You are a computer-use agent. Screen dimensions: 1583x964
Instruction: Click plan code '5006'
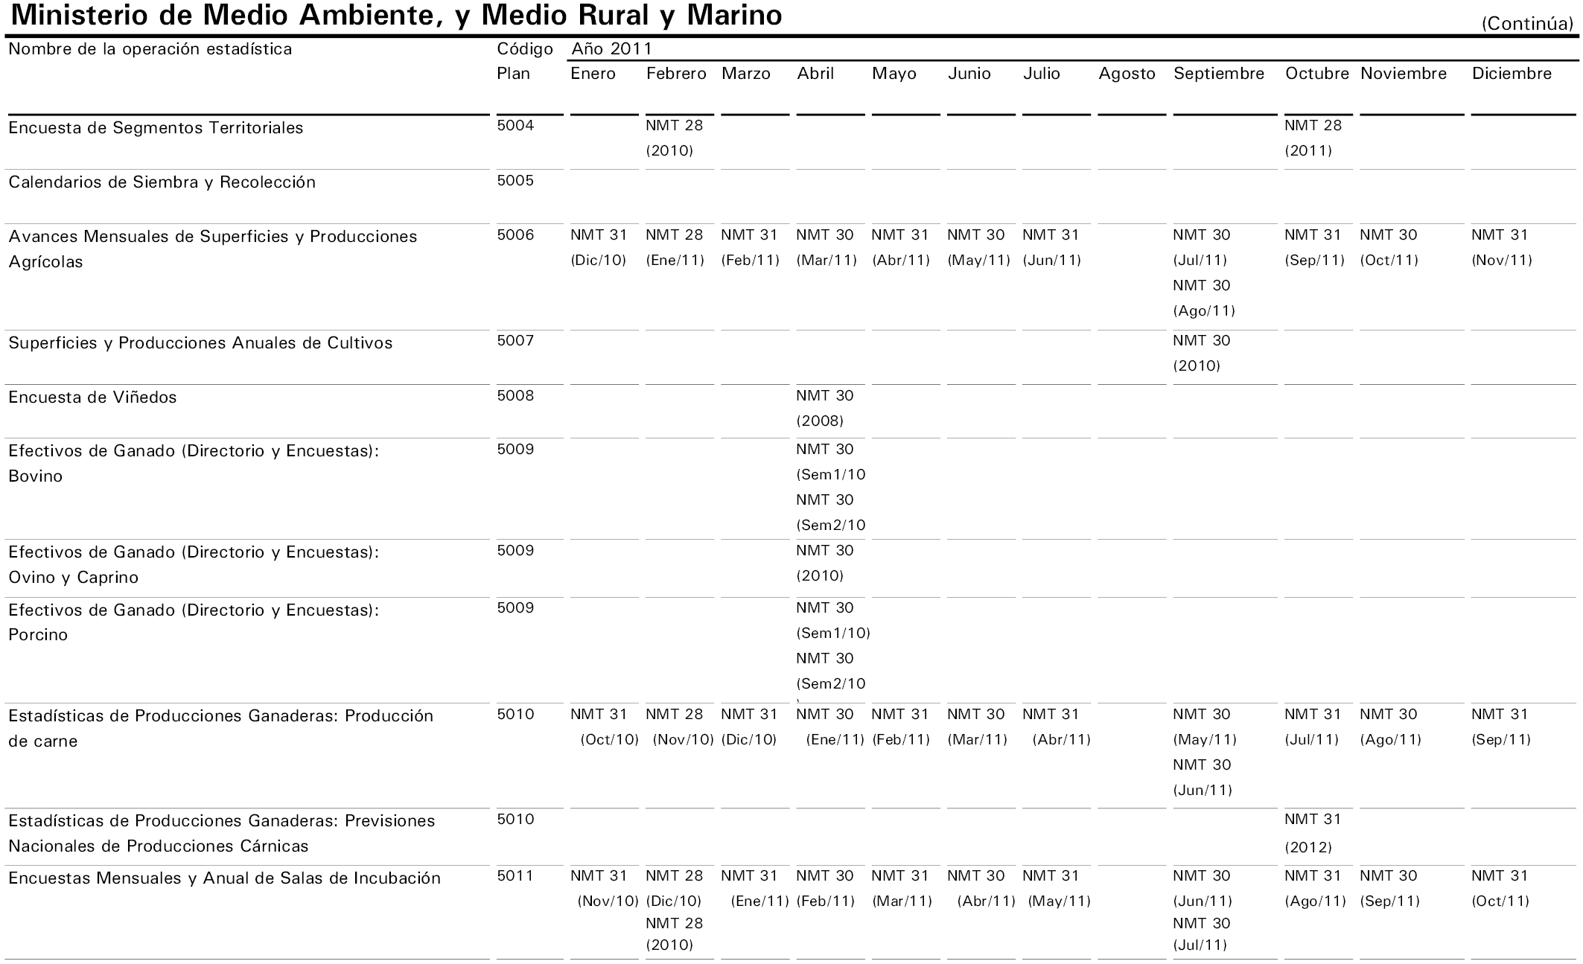[x=516, y=235]
